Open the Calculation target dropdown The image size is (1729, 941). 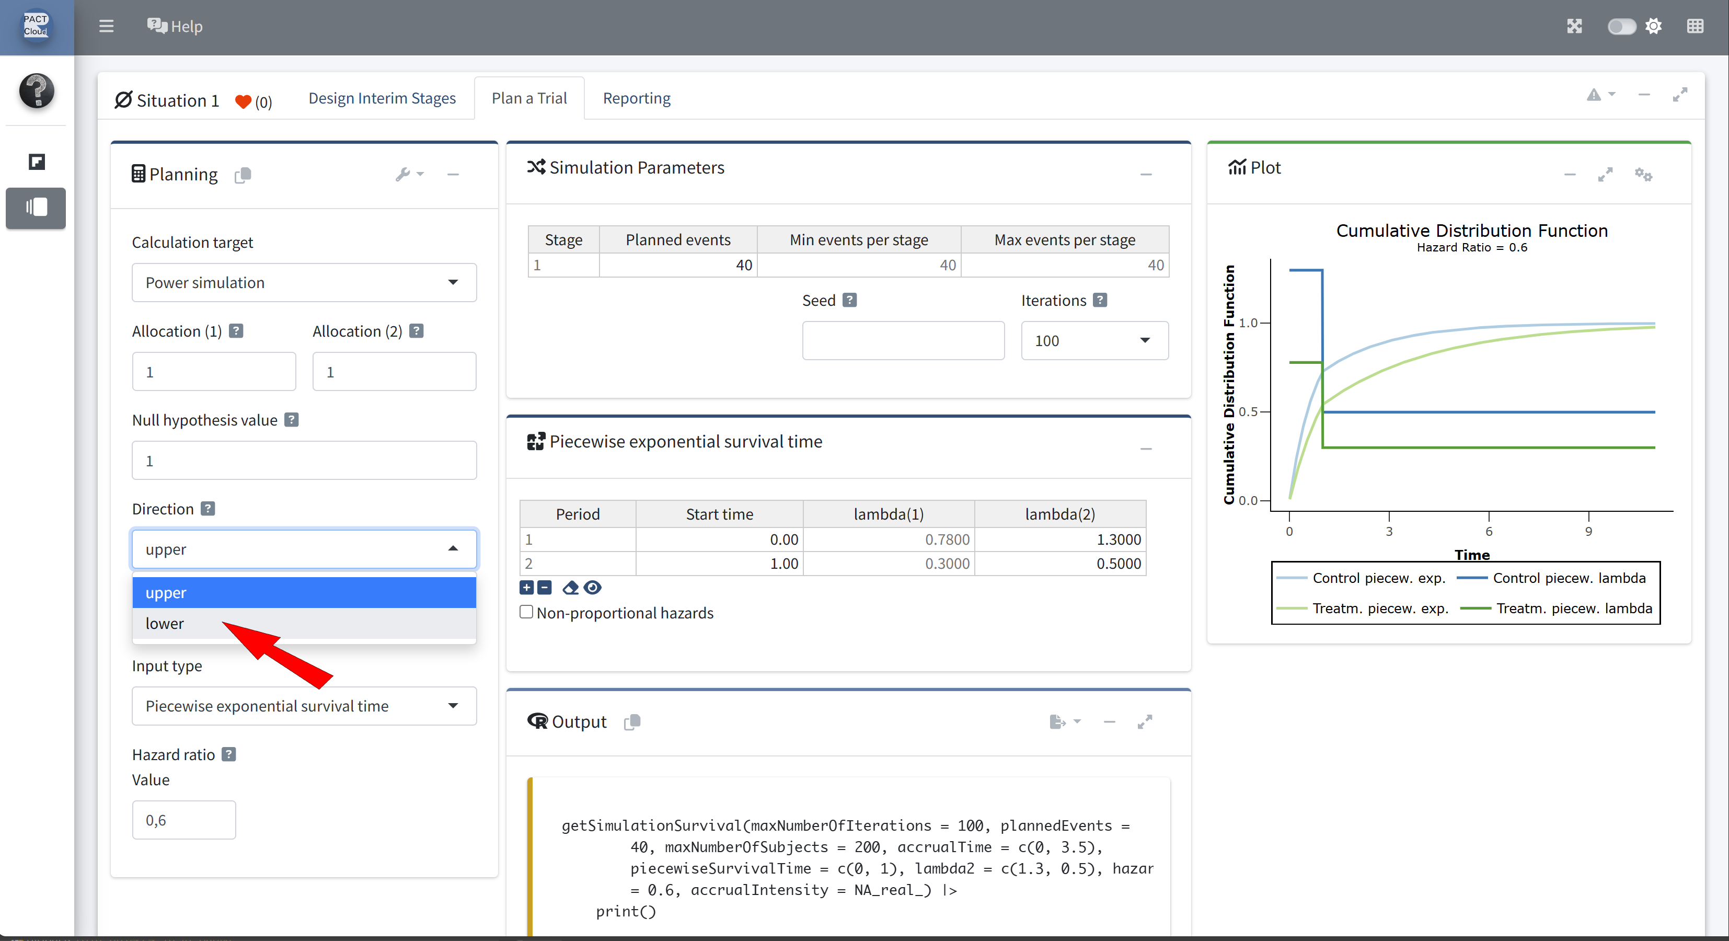tap(303, 283)
